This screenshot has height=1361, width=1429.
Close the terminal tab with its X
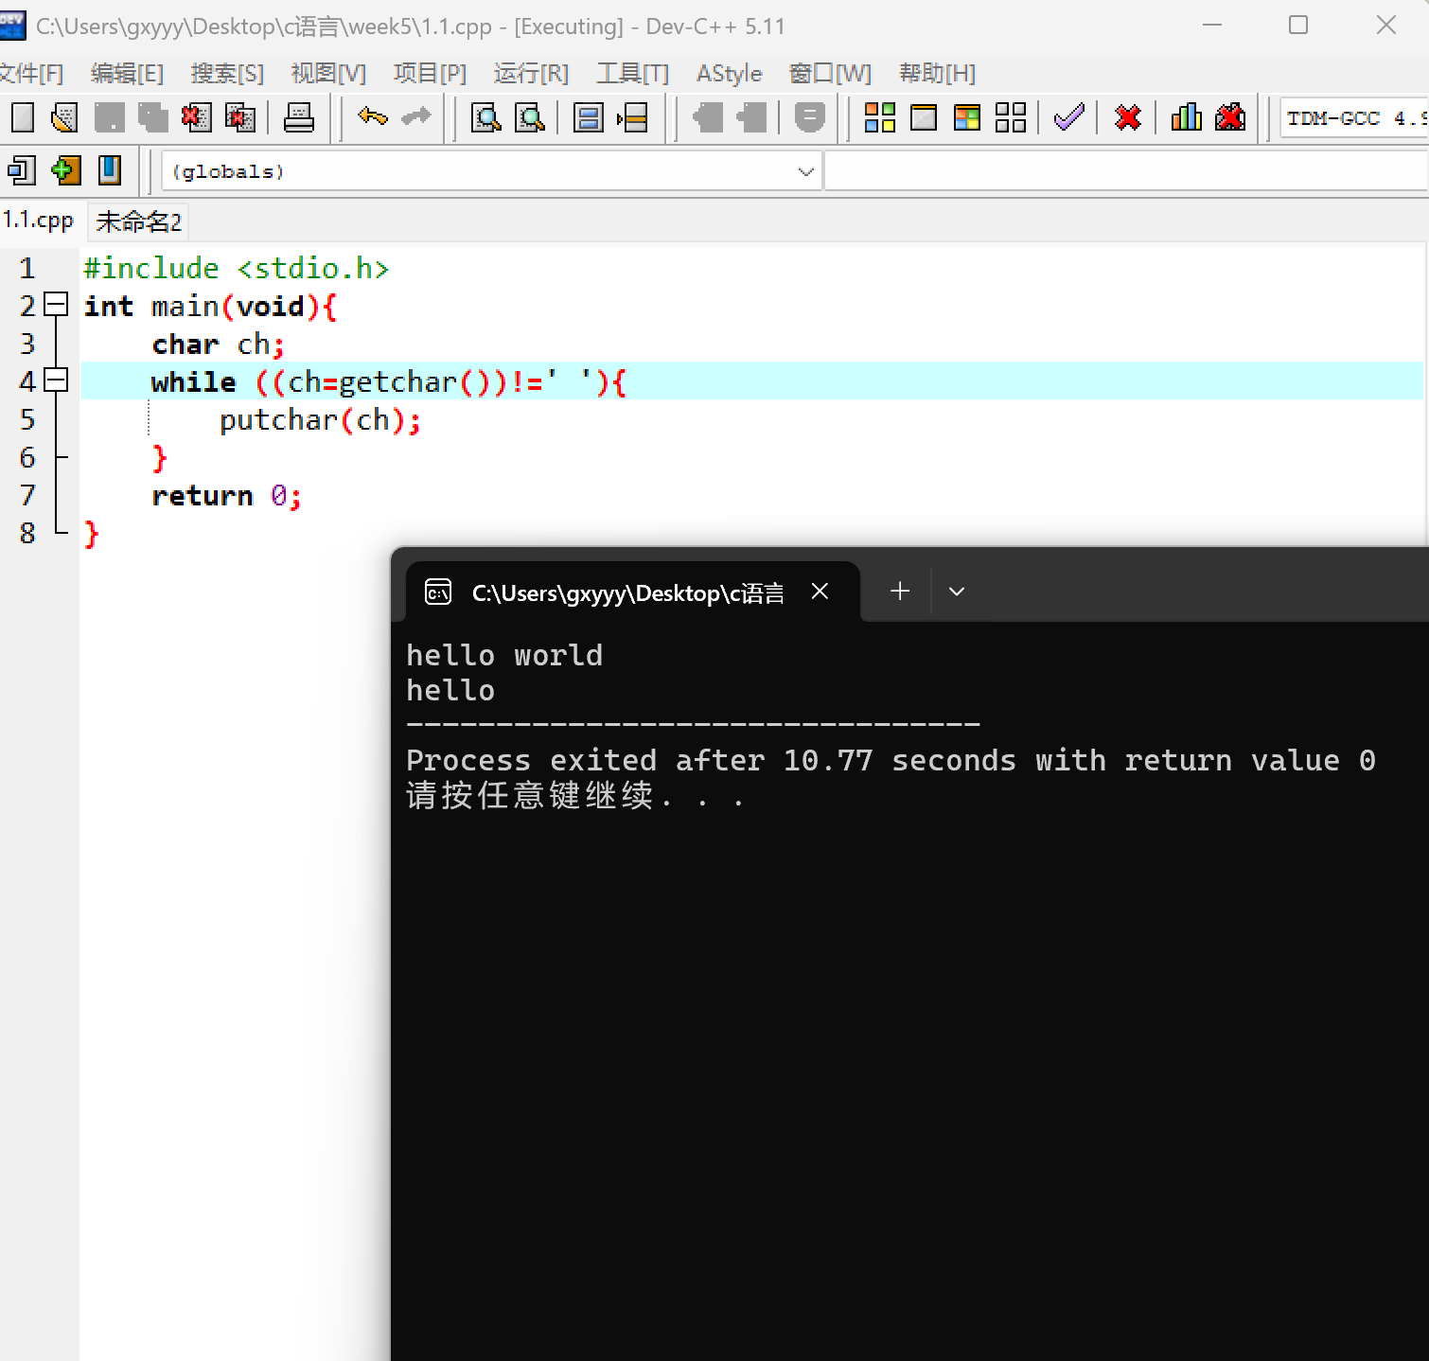click(820, 592)
